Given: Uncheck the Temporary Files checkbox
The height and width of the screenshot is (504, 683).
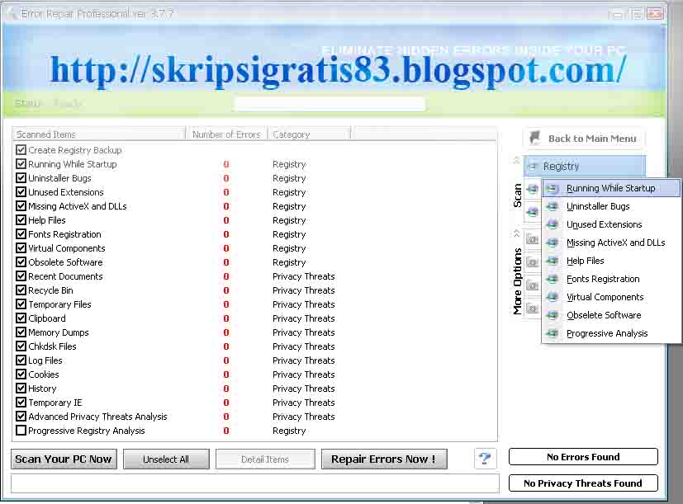Looking at the screenshot, I should [21, 304].
